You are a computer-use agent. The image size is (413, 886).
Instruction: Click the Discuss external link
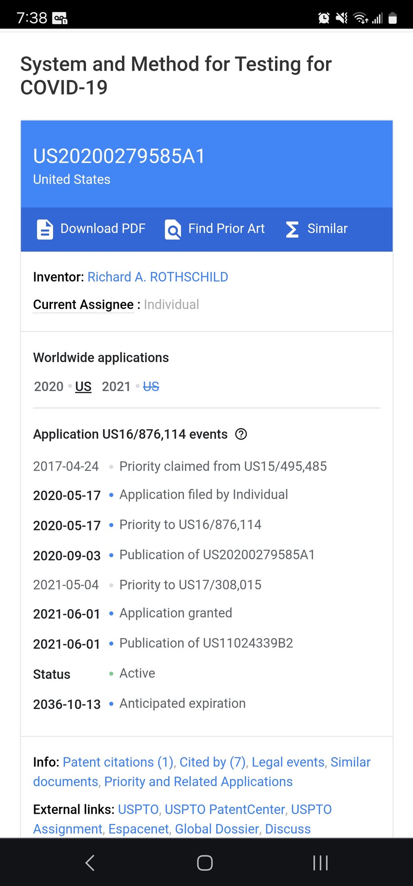[288, 829]
